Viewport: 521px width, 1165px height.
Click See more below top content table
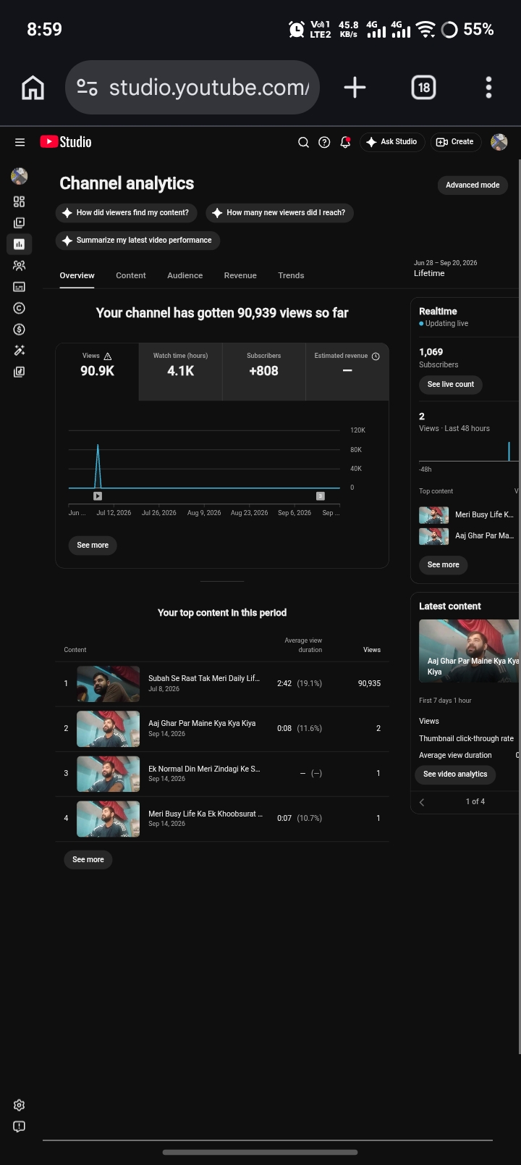[88, 859]
